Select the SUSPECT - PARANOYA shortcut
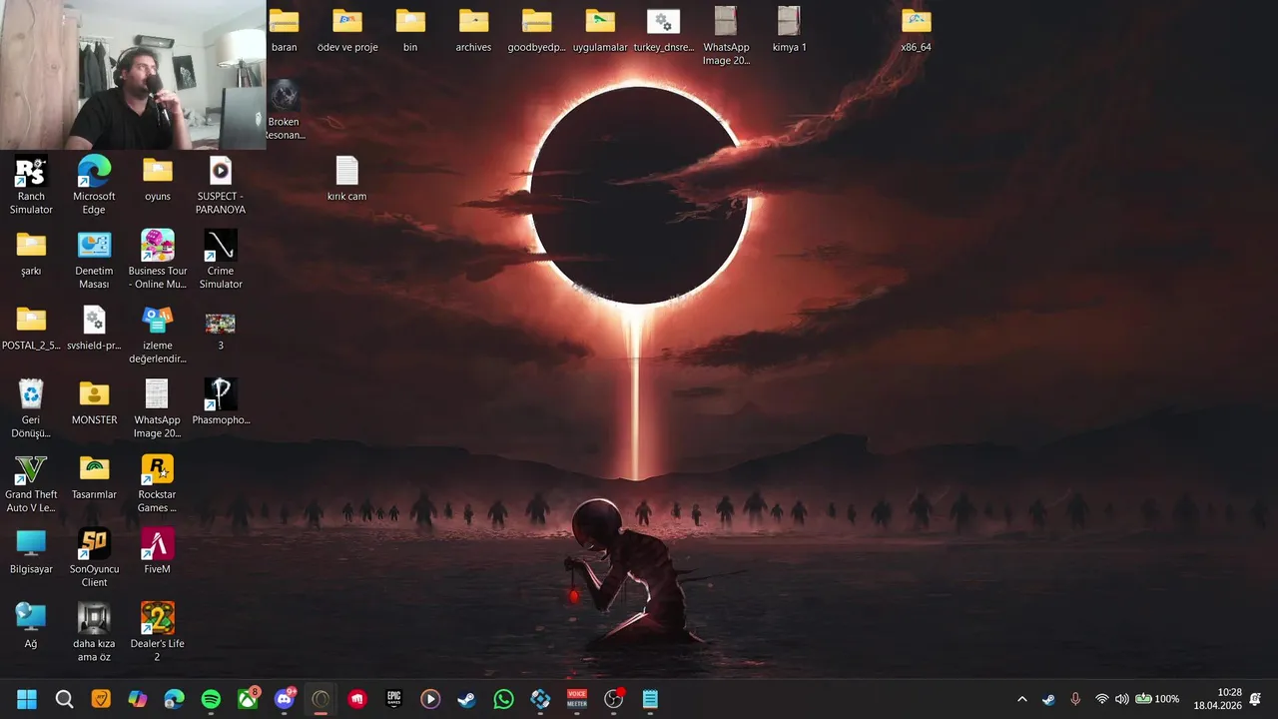 (221, 185)
